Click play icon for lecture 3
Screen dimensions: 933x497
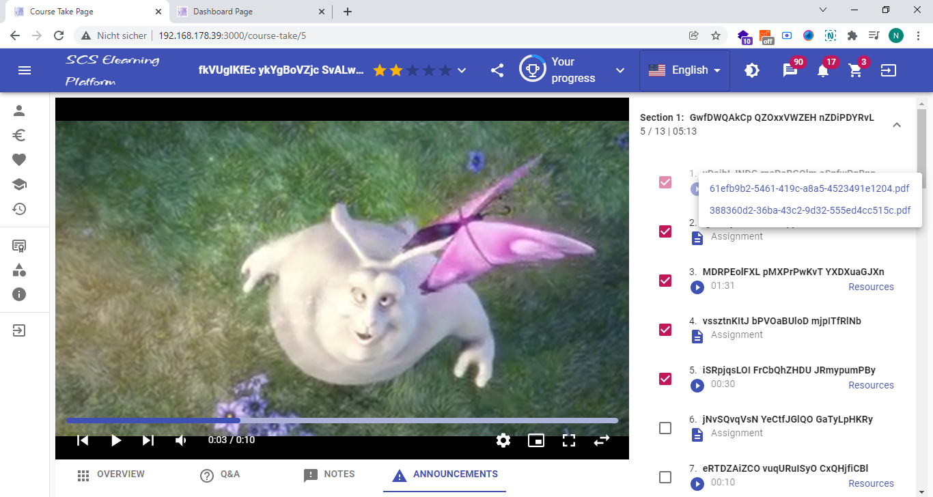697,287
